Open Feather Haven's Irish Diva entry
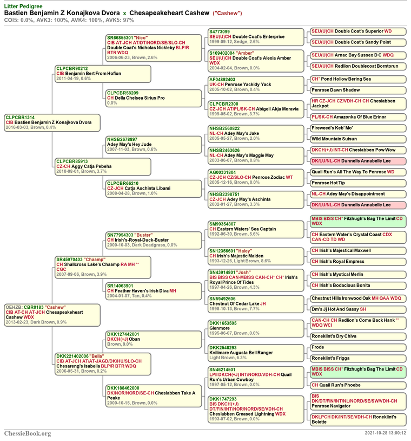The width and height of the screenshot is (411, 441). click(x=154, y=291)
